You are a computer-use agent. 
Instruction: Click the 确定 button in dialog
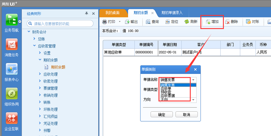pos(162,114)
